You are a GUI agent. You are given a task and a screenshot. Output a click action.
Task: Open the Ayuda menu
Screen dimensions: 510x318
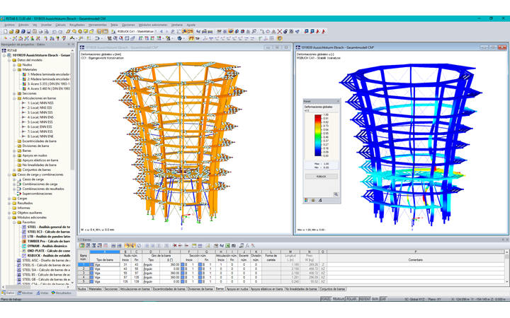pos(191,25)
